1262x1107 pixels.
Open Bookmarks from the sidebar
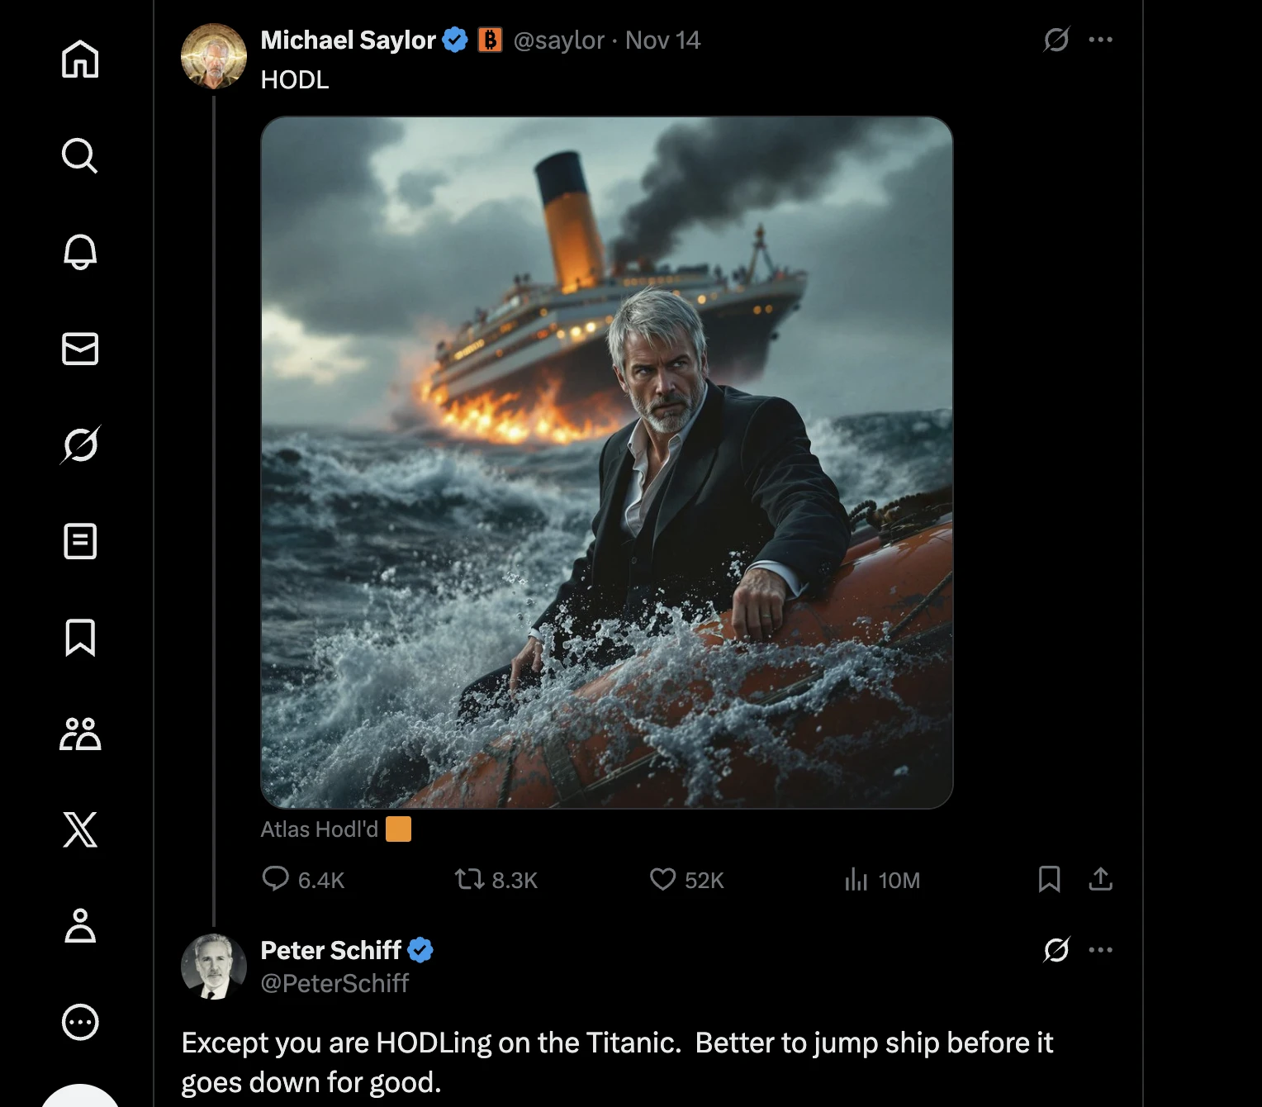tap(80, 639)
